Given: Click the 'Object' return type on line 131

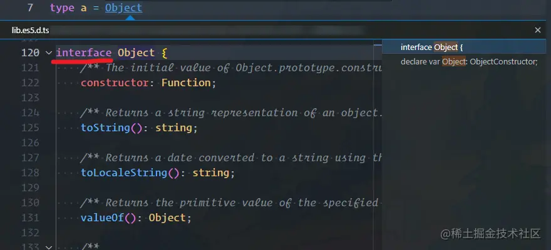Looking at the screenshot, I should [167, 217].
